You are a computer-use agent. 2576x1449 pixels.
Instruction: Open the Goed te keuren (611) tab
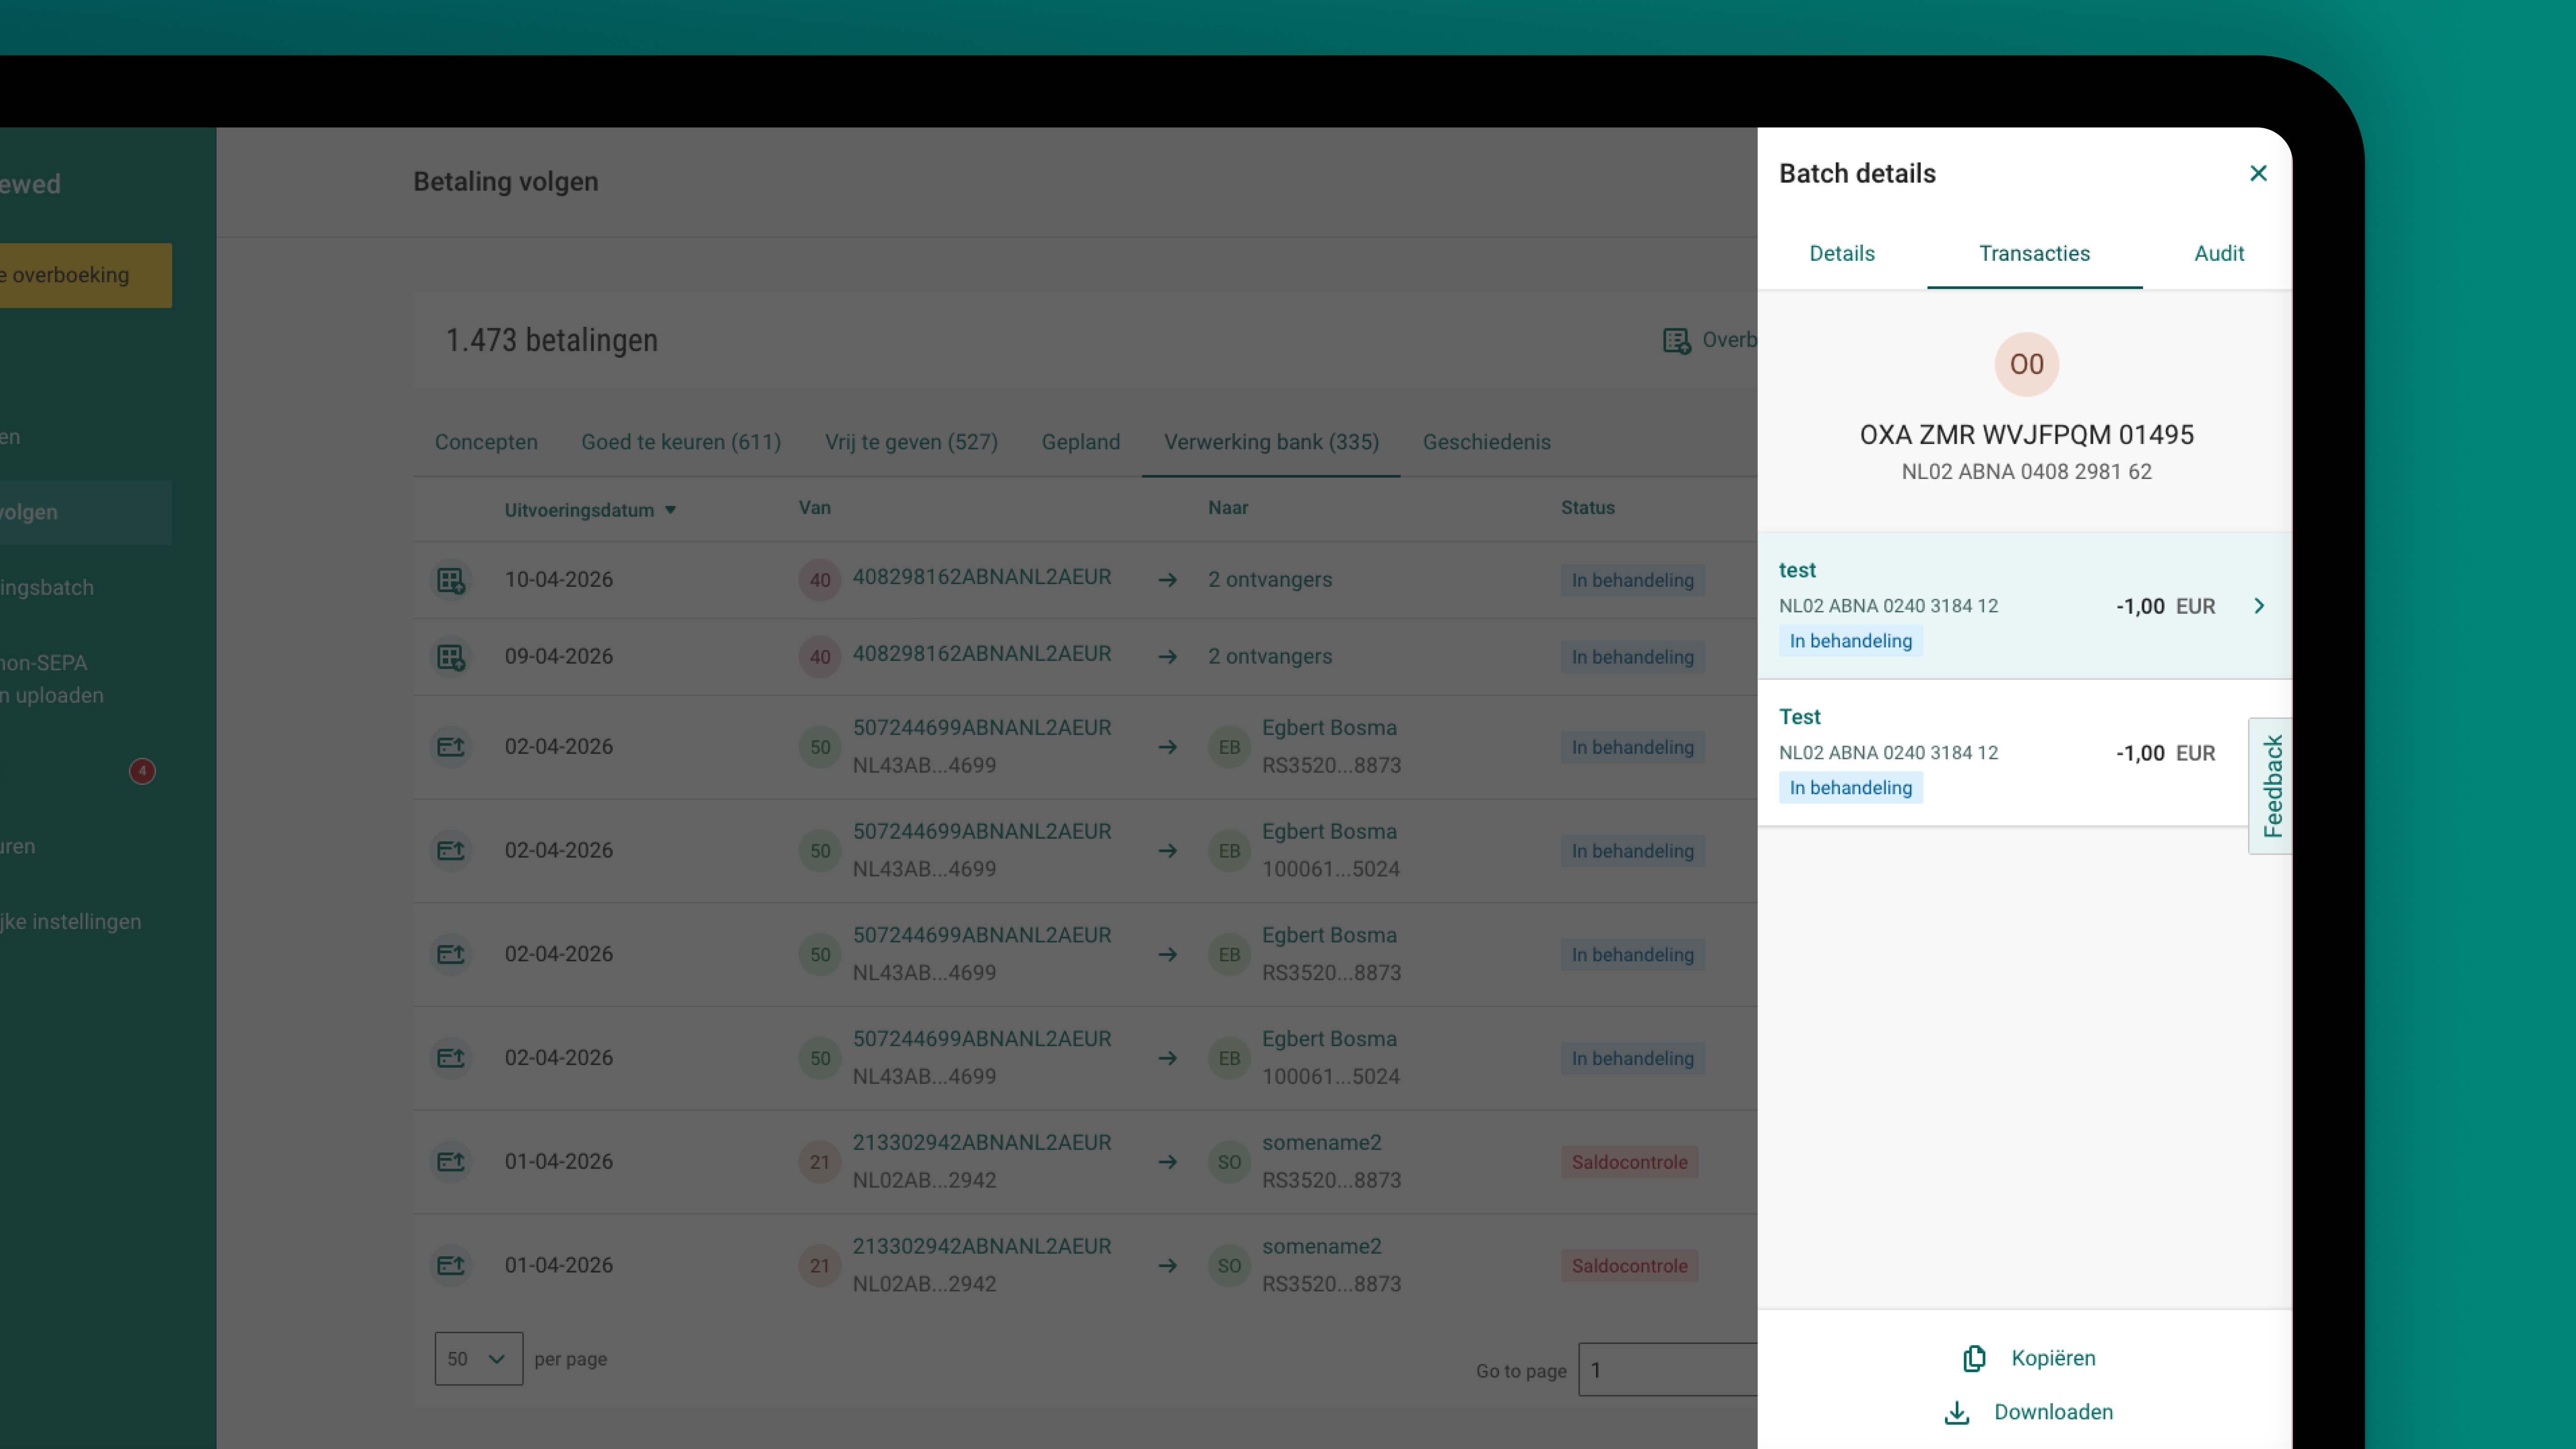pyautogui.click(x=681, y=442)
